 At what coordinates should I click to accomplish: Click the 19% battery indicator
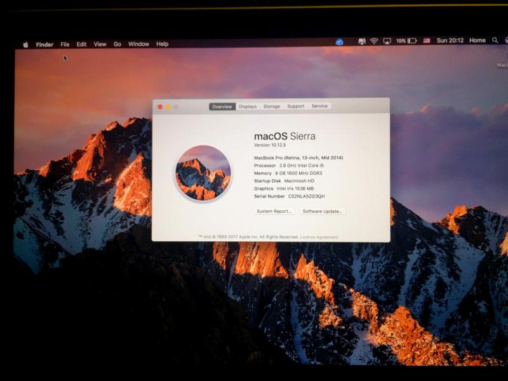pyautogui.click(x=406, y=41)
